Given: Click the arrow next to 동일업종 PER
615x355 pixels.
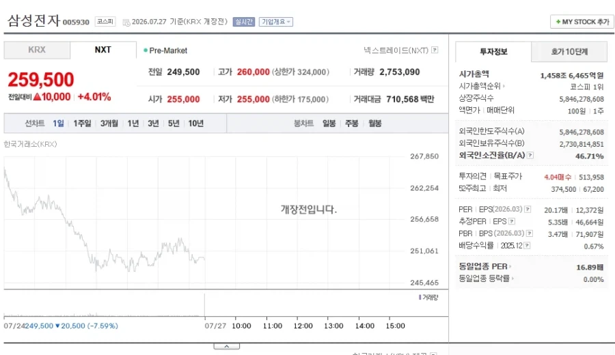Looking at the screenshot, I should point(510,266).
